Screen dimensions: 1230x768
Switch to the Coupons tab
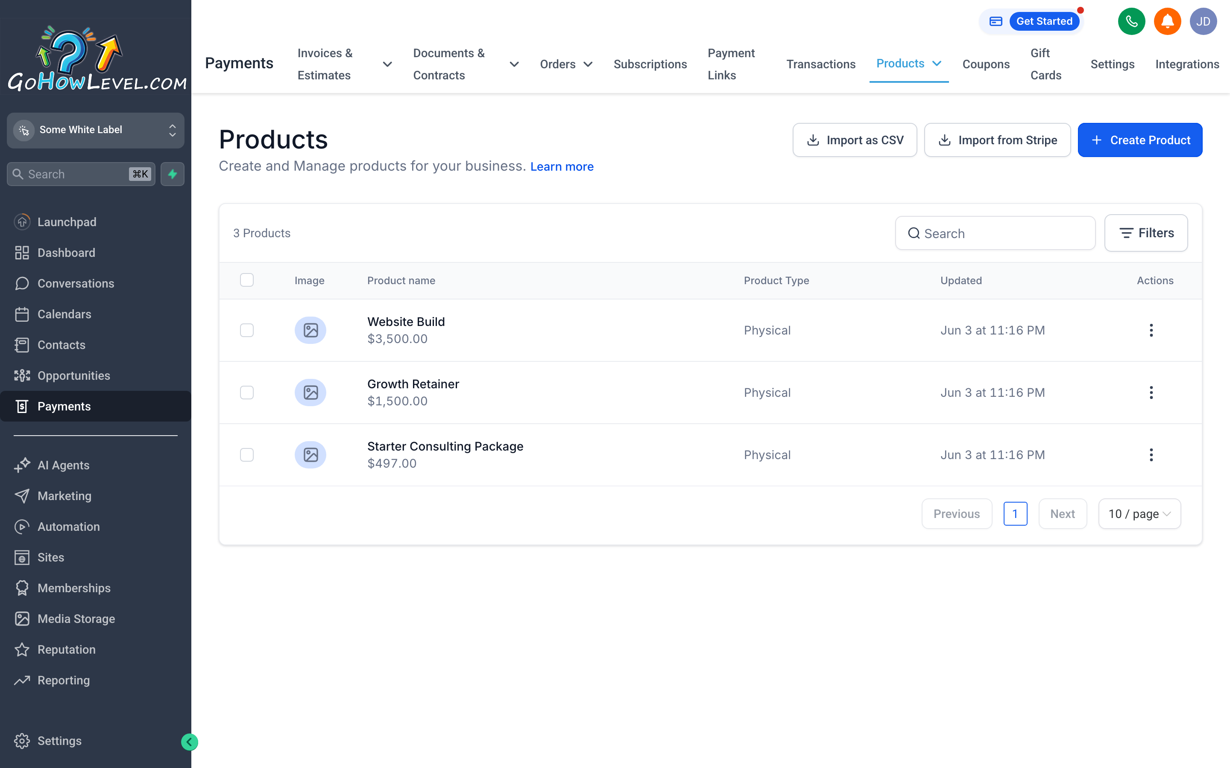(x=986, y=64)
